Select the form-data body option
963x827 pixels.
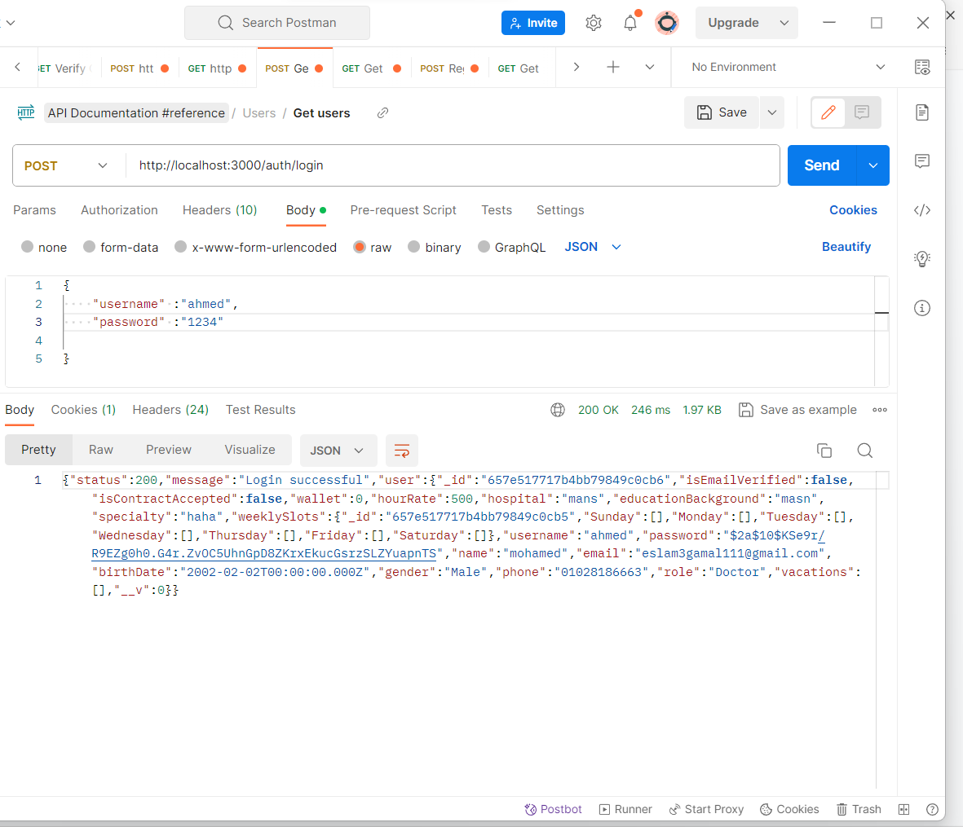pyautogui.click(x=90, y=247)
